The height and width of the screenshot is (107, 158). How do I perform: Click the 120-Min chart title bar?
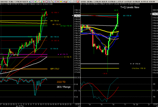pyautogui.click(x=119, y=2)
